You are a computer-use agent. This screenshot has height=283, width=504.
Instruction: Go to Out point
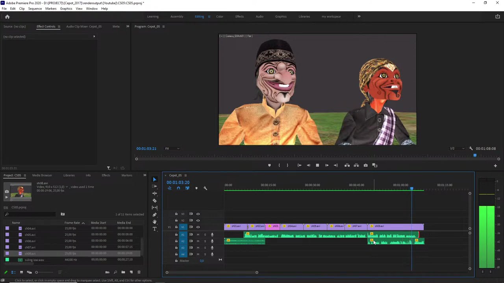[335, 165]
